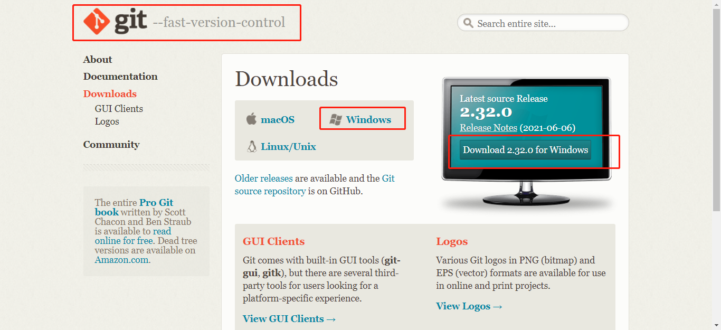Select Downloads in the sidebar
The image size is (721, 330).
[110, 94]
